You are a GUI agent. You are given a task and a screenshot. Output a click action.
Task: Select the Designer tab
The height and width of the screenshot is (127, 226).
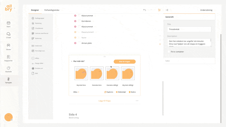[35, 10]
